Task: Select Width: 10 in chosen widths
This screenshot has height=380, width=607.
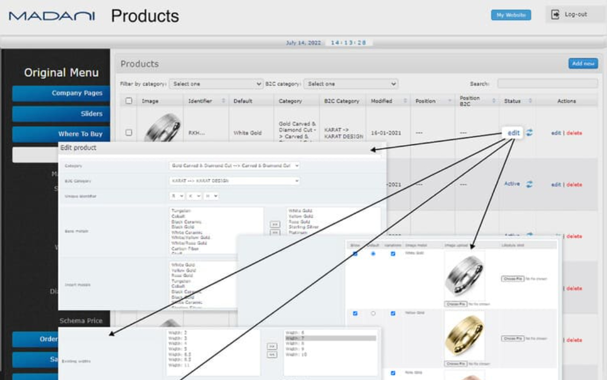Action: tap(296, 354)
